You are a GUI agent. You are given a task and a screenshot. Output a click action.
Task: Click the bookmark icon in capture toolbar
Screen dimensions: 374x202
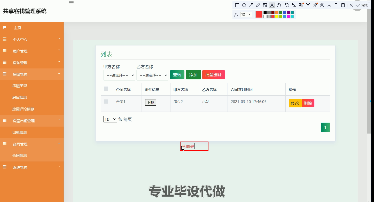point(343,5)
